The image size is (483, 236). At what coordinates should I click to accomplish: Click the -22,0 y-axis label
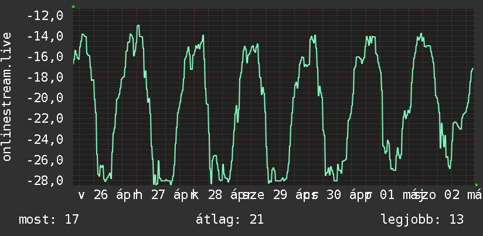45,119
